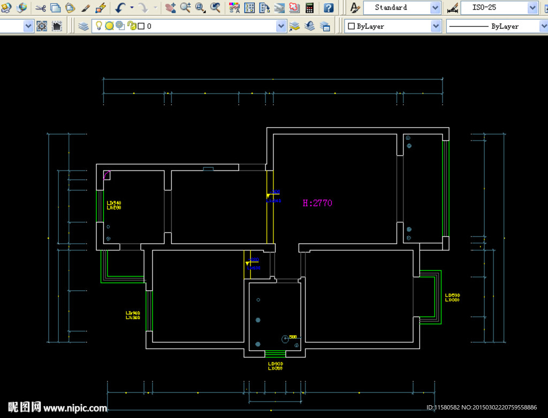Open the layer list dropdown arrow
Viewport: 548px width, 418px height.
click(x=281, y=26)
